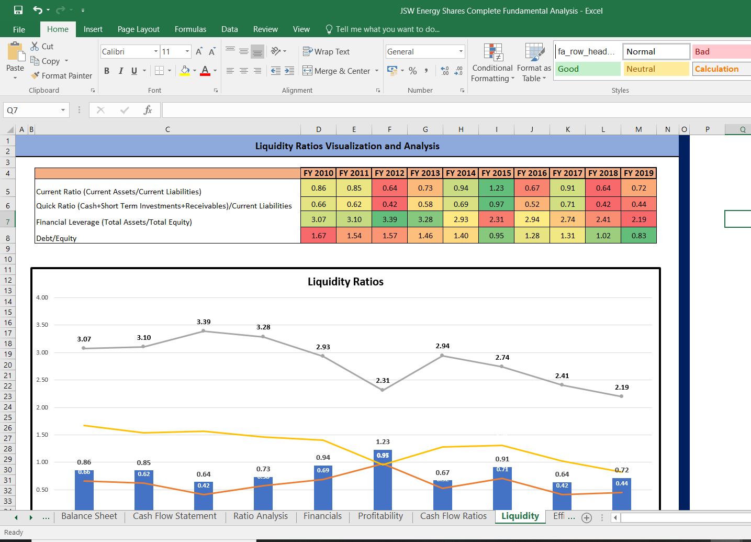Screen dimensions: 751x542
Task: Click into the formula bar
Action: 455,110
